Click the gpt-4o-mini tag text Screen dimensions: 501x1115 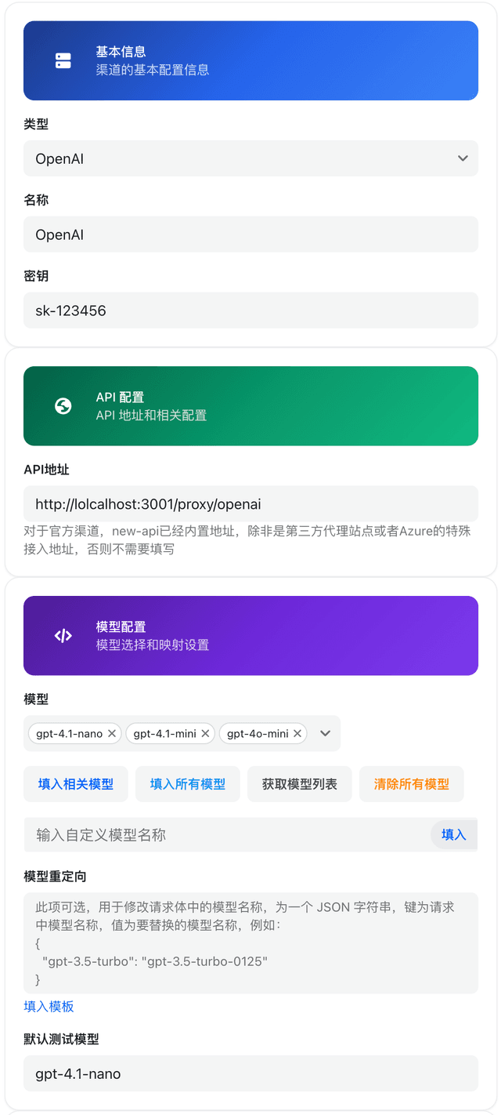tap(258, 734)
